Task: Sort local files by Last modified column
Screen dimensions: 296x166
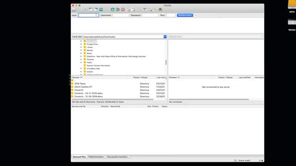Action: coord(160,77)
